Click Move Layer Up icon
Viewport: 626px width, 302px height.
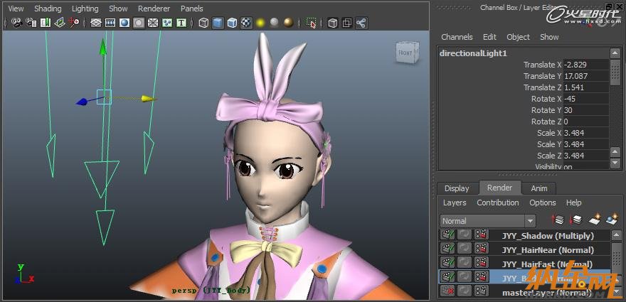[558, 220]
